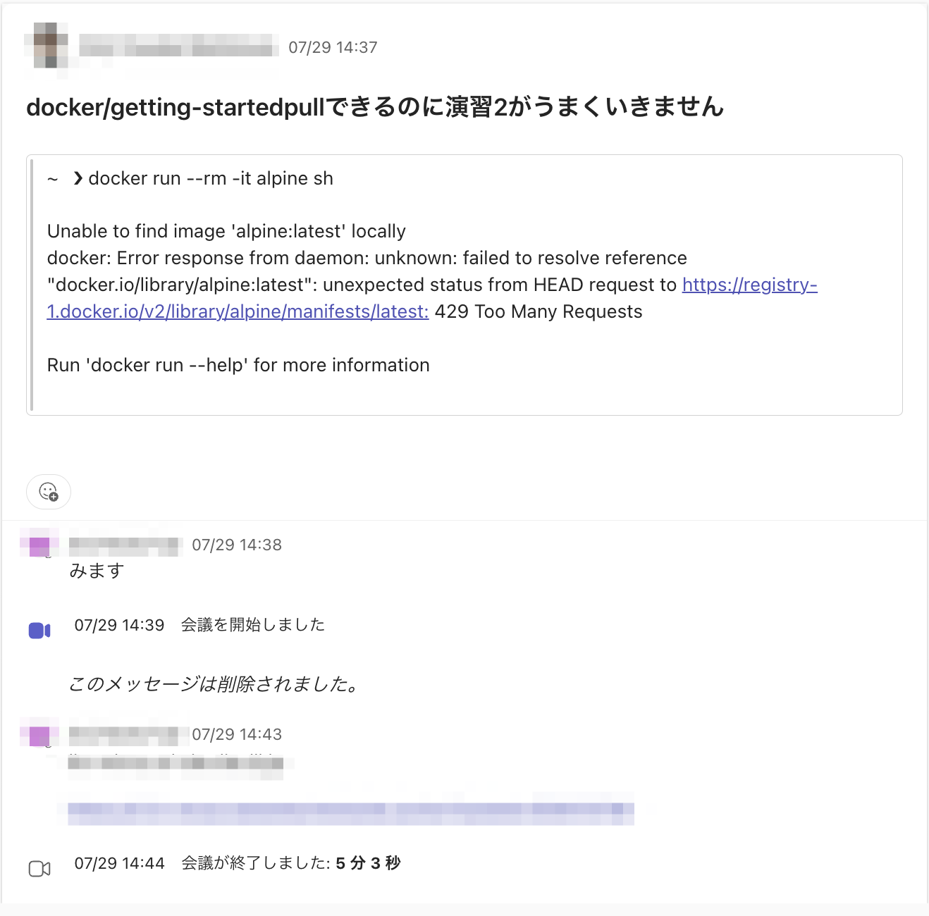The height and width of the screenshot is (916, 929).
Task: Click the 07/29 14:37 post timestamp
Action: tap(333, 47)
